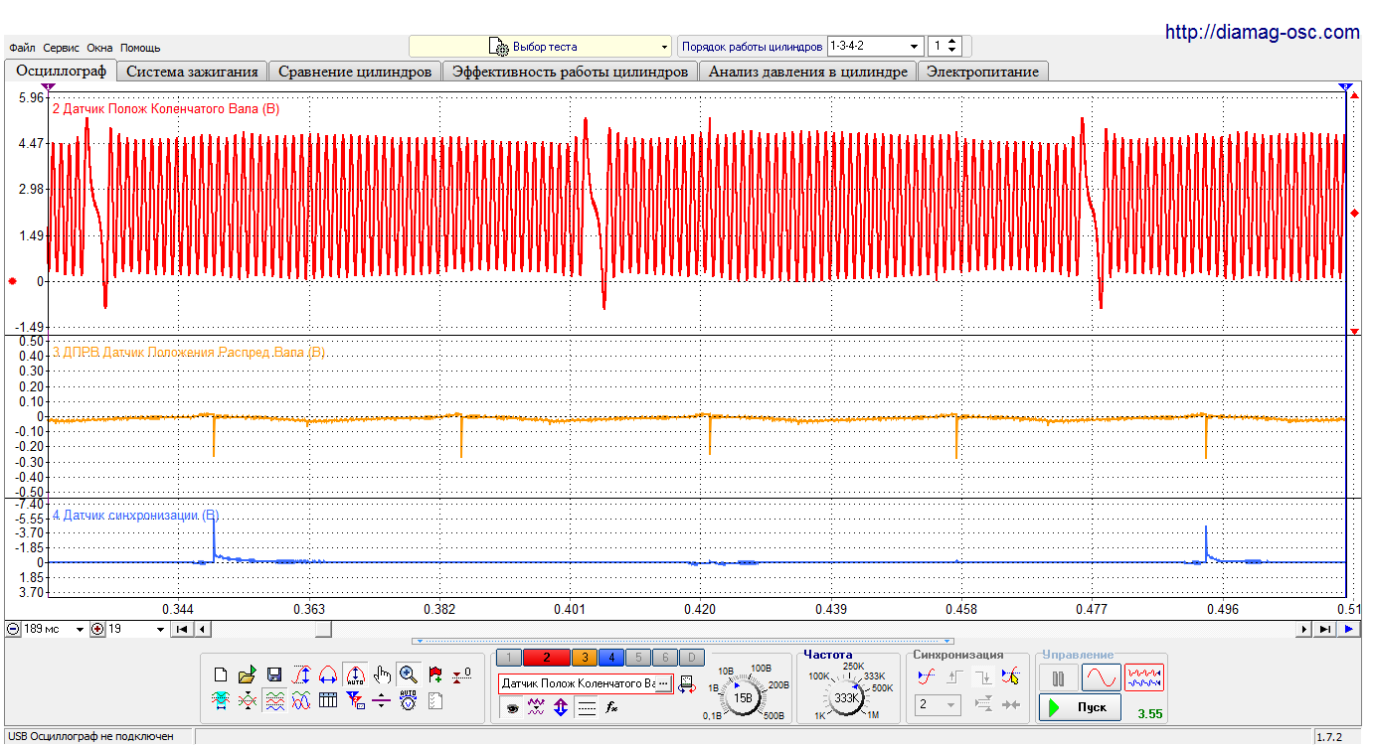Click the Пуск start button
1374x749 pixels.
[1080, 707]
